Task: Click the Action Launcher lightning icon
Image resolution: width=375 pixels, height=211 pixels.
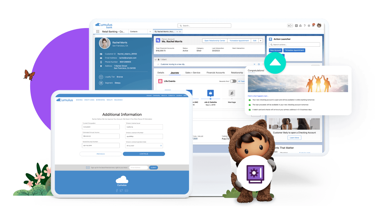Action: pos(271,39)
